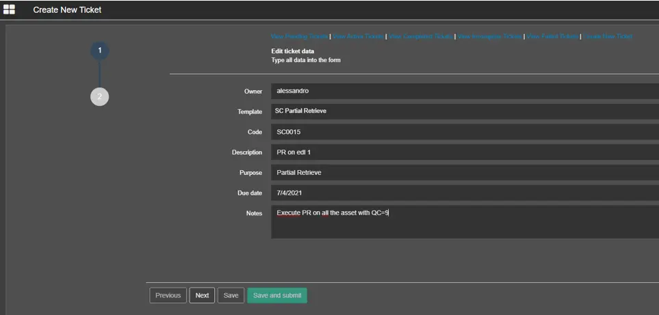The image size is (659, 315).
Task: Click the Purpose field Partial Retrieve
Action: pyautogui.click(x=464, y=173)
